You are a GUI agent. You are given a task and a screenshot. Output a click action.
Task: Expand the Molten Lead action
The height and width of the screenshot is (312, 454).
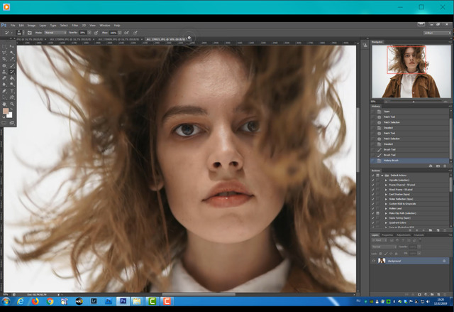[x=387, y=209]
